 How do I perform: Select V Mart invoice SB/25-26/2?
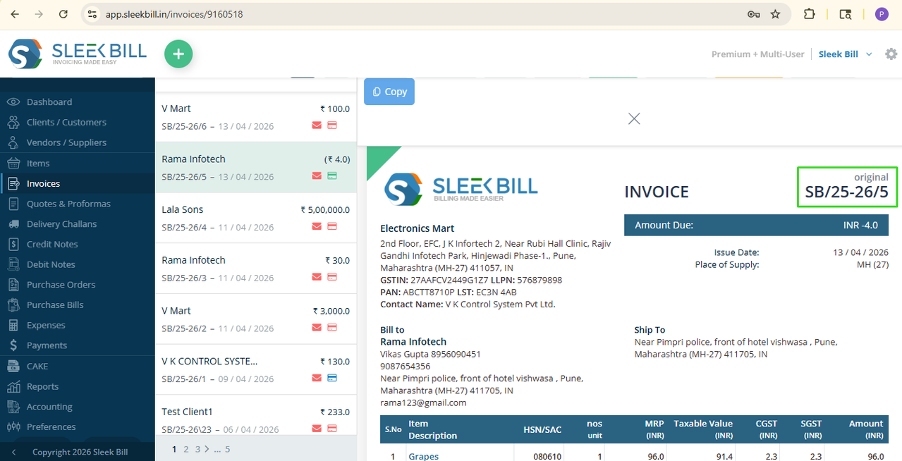tap(255, 319)
